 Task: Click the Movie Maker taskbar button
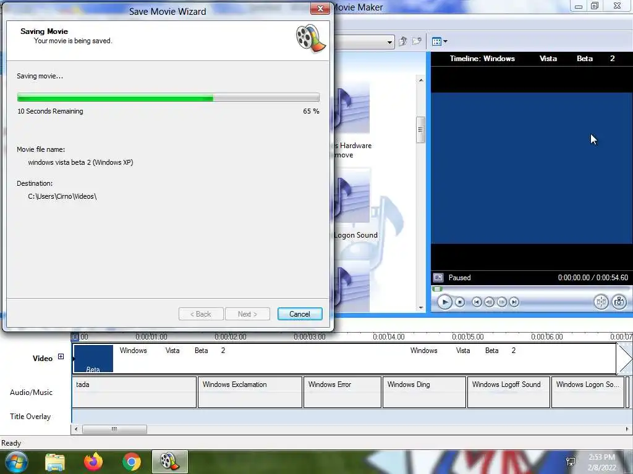[170, 462]
